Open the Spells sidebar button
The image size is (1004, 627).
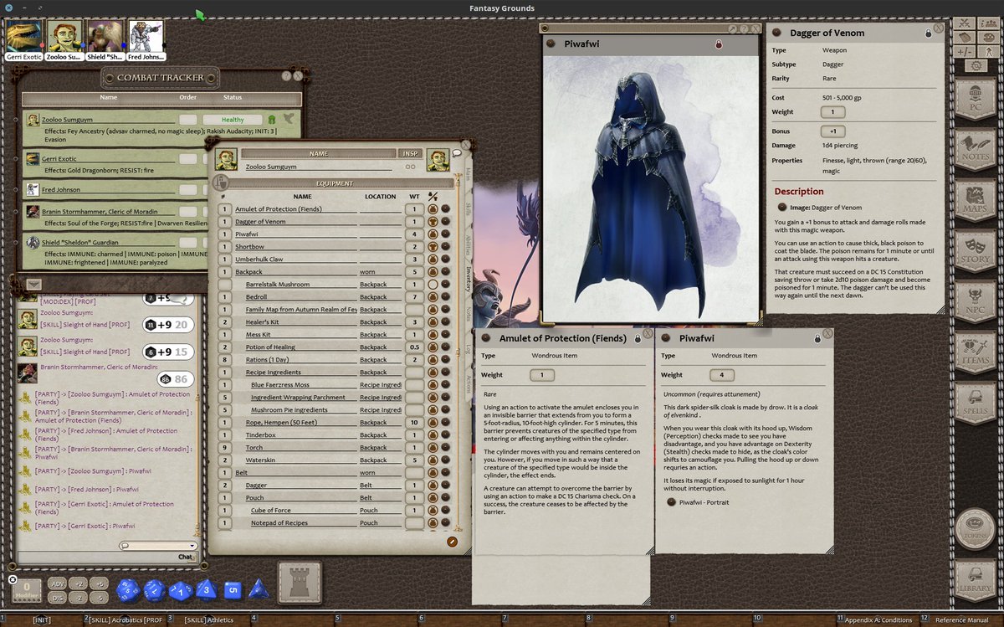point(975,403)
